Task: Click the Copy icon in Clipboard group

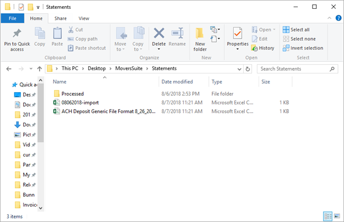Action: tap(40, 35)
